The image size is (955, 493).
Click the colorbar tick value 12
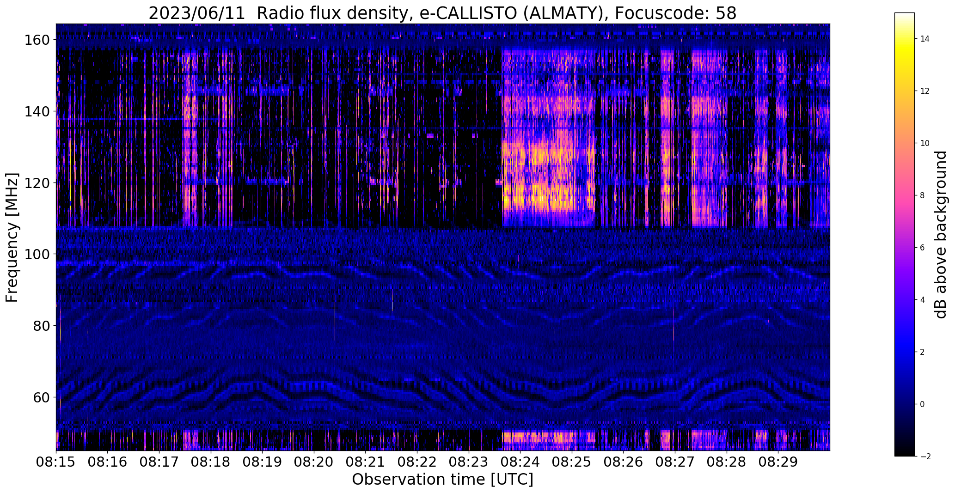click(x=924, y=91)
